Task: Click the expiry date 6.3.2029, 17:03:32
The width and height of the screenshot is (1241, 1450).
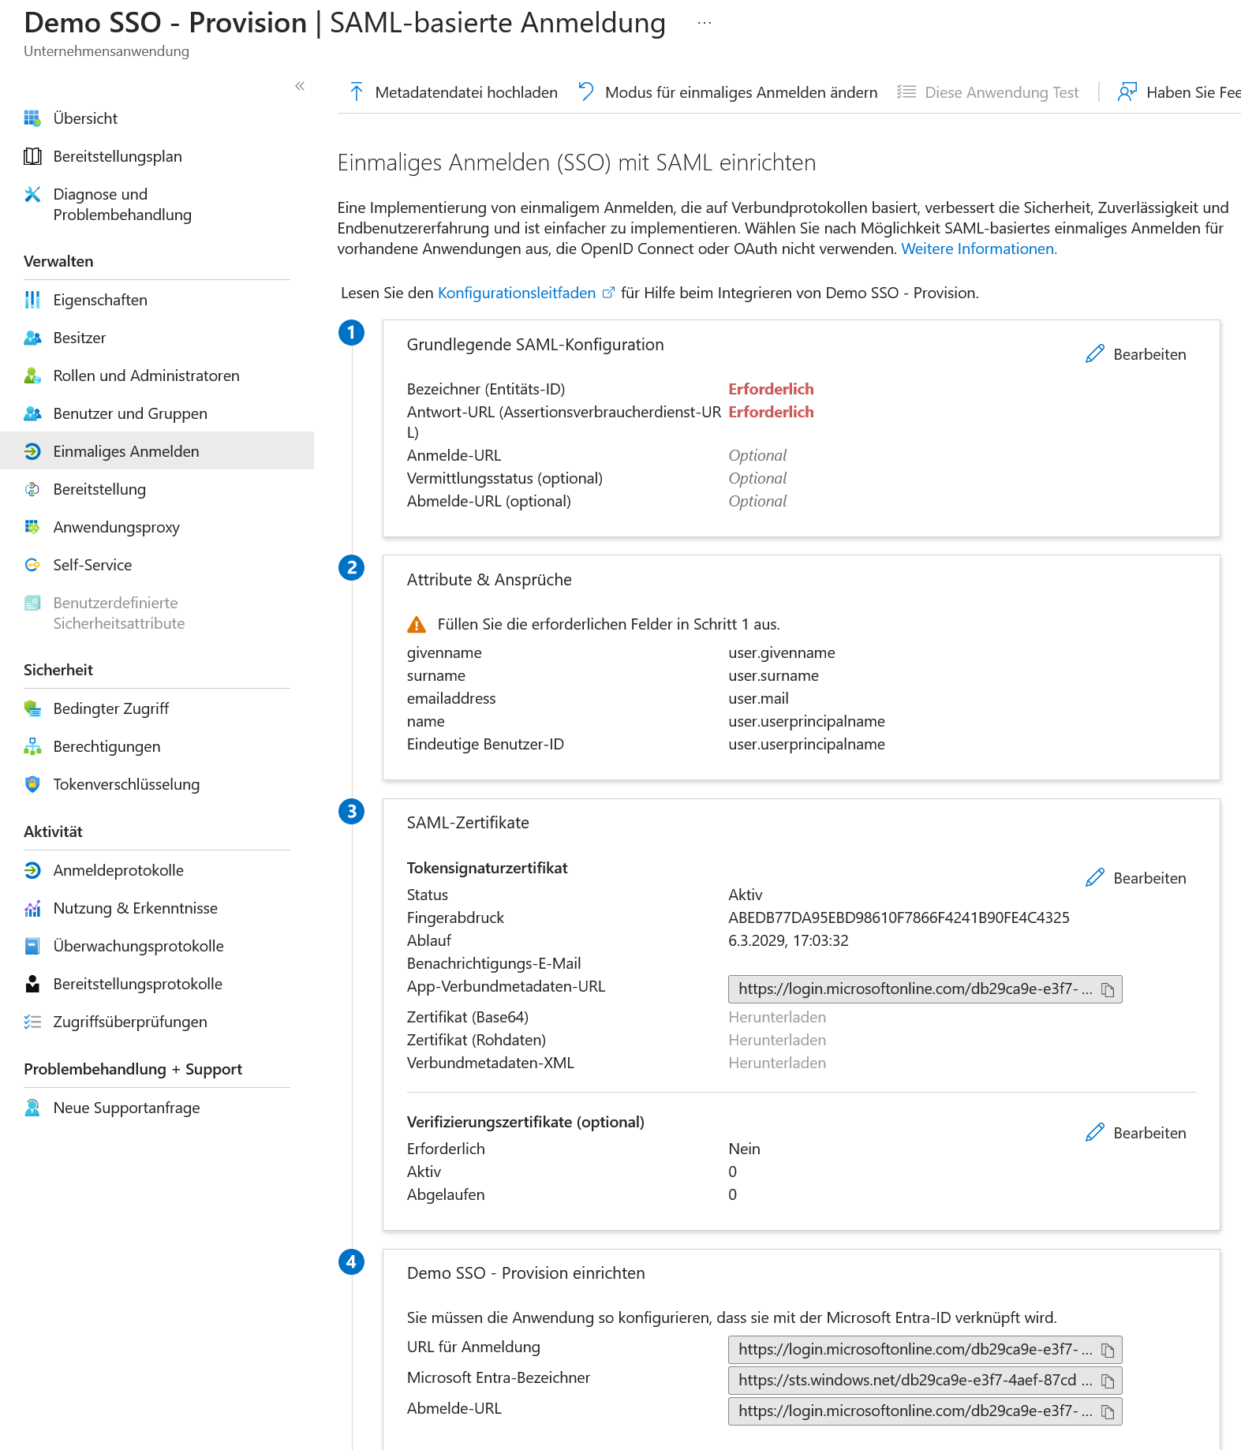Action: (x=788, y=940)
